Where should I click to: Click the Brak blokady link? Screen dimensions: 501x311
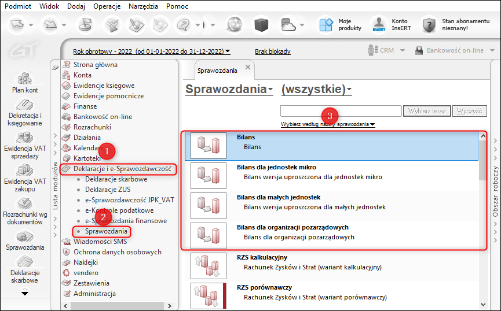coord(273,51)
